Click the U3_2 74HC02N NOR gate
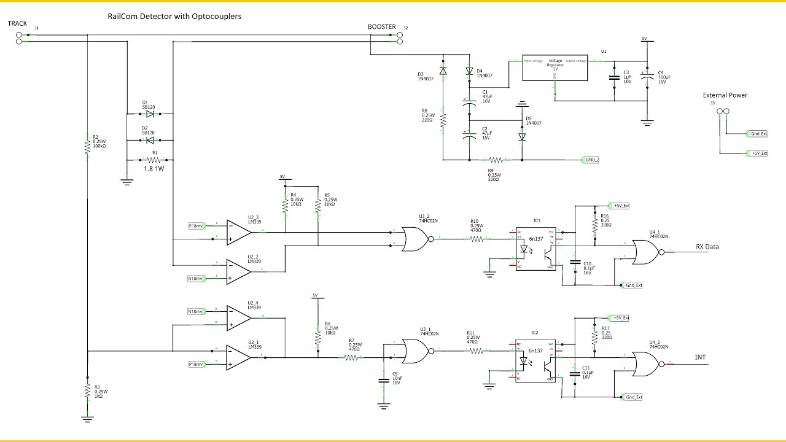786x442 pixels. point(416,239)
